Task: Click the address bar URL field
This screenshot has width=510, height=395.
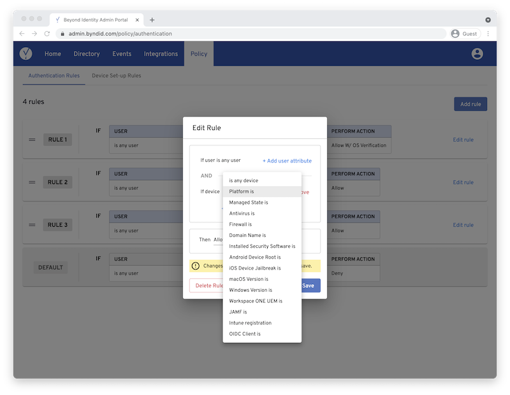Action: pos(251,34)
